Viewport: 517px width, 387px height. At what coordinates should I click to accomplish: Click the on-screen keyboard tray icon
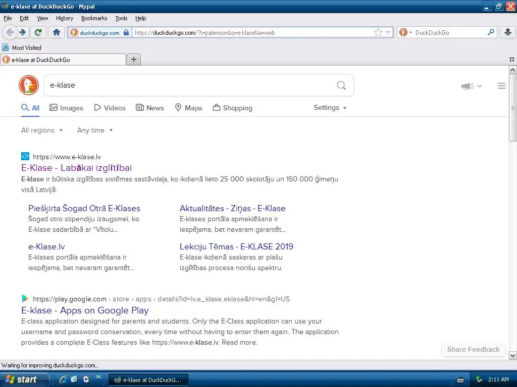click(x=460, y=380)
